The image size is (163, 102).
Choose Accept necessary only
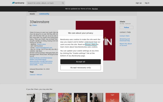pos(80,68)
